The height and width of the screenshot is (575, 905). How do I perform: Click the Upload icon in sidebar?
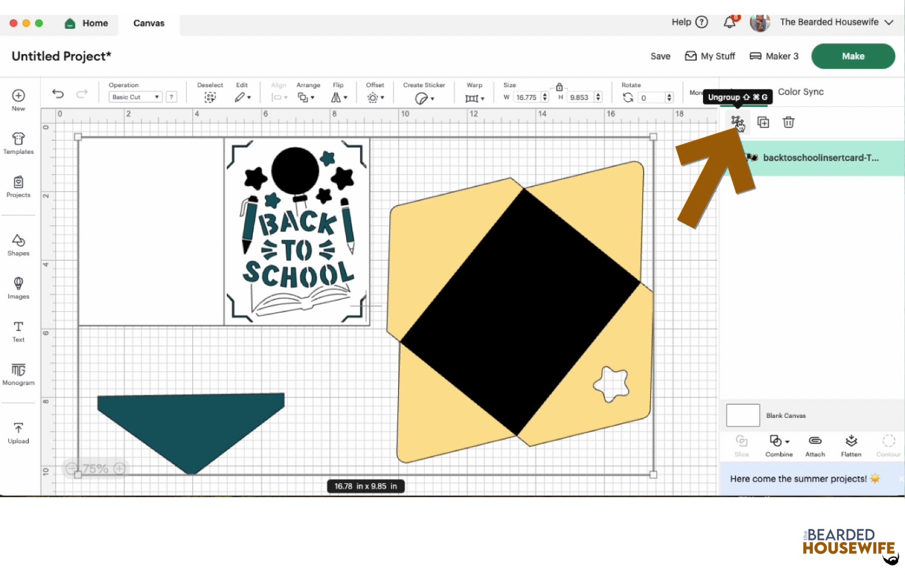click(18, 431)
